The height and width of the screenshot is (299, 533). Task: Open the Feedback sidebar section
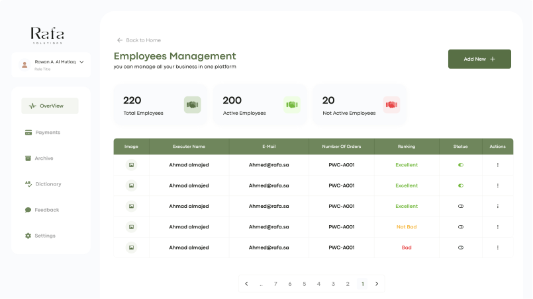[x=46, y=210]
